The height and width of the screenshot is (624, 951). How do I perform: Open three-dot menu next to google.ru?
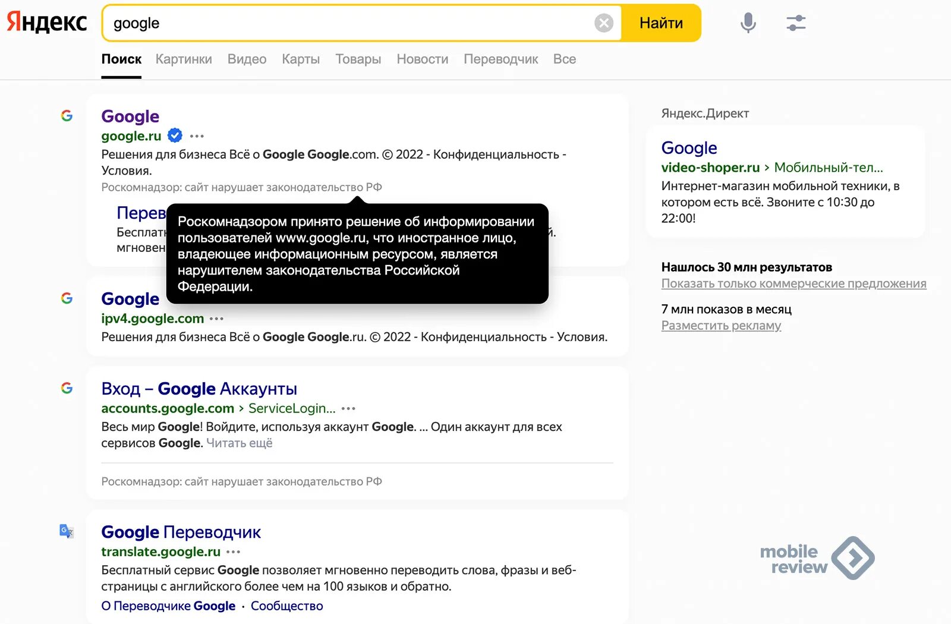[x=197, y=136]
